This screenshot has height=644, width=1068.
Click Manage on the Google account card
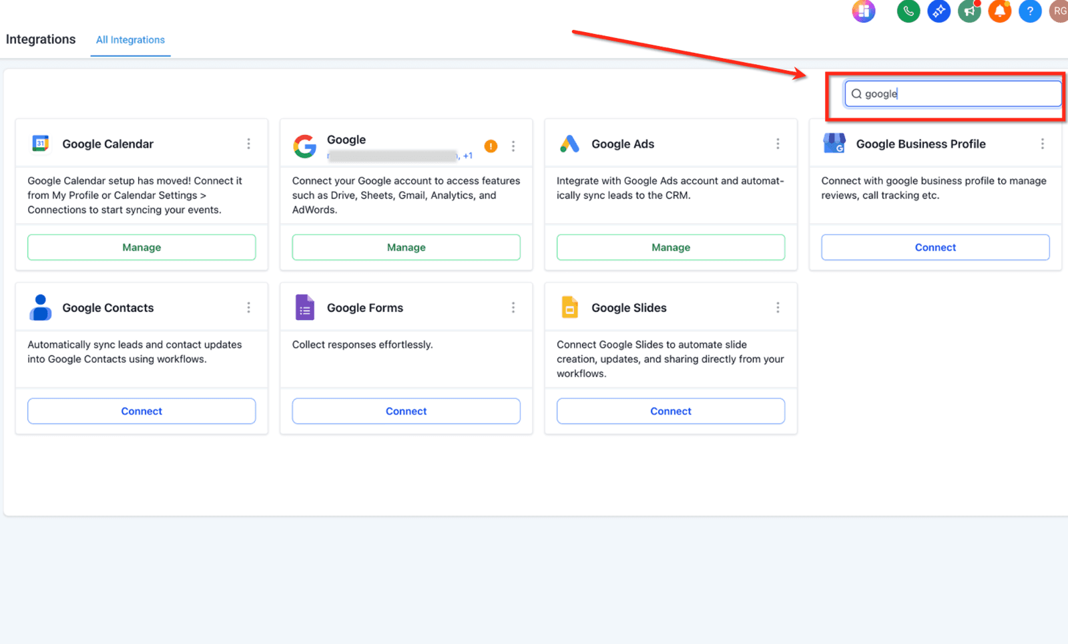point(406,247)
